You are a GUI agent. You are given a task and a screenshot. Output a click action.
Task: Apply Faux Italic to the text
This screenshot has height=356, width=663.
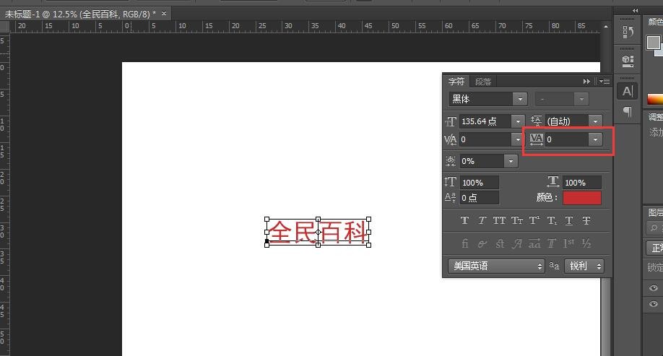click(x=482, y=220)
